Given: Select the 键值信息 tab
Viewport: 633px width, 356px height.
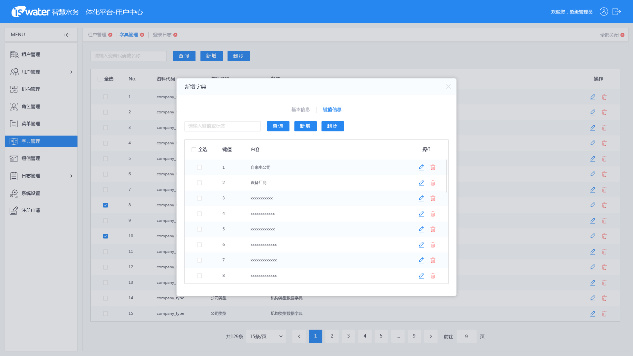Looking at the screenshot, I should (332, 110).
